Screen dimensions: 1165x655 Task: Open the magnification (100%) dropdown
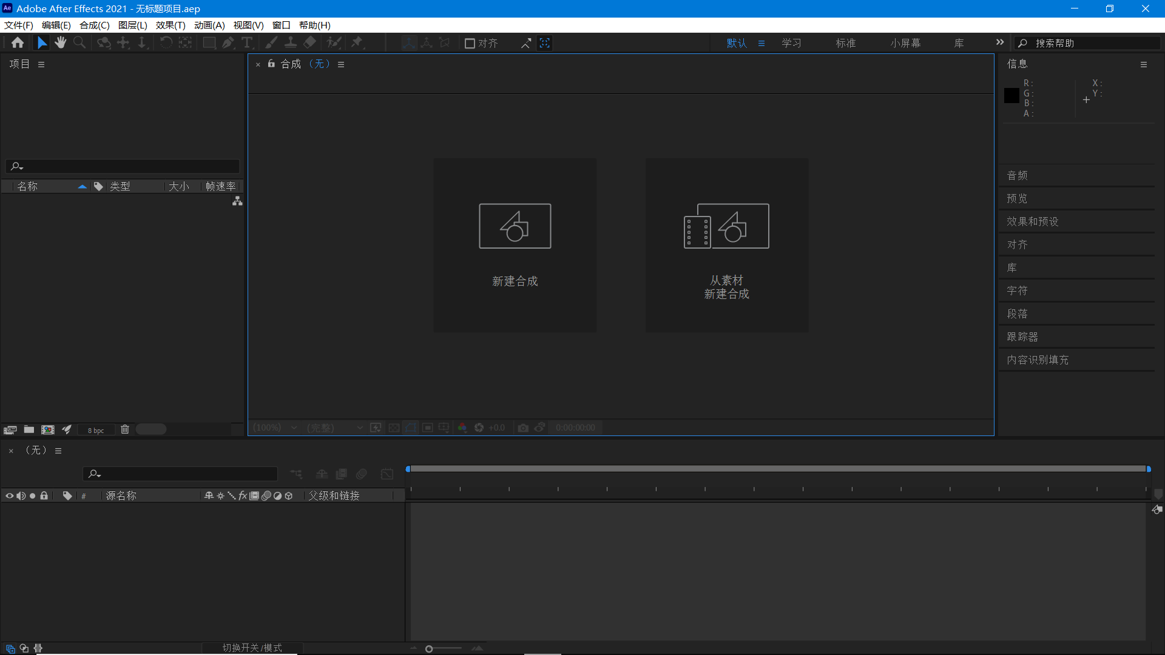click(x=276, y=428)
